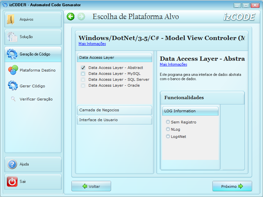263x197 pixels.
Task: Open Ajuda question mark icon
Action: click(x=12, y=164)
